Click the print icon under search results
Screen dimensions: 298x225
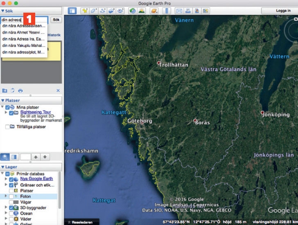[x=20, y=90]
